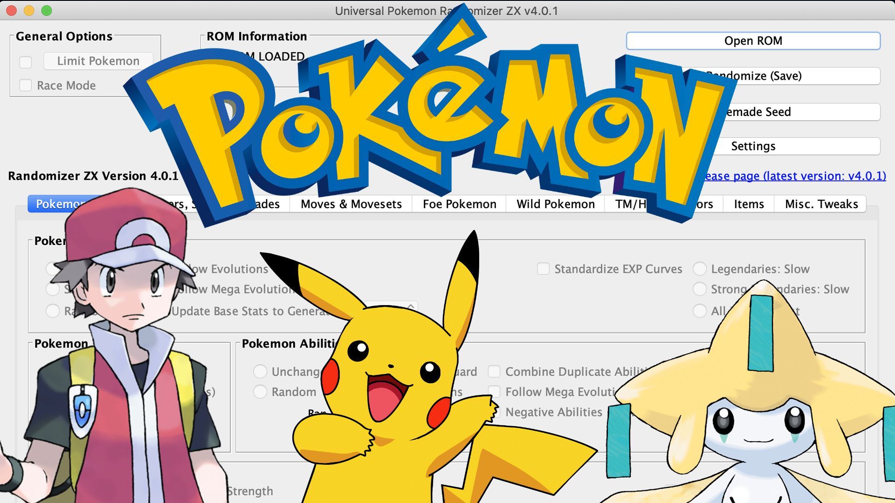Enable the Race Mode checkbox
Screen dimensions: 895x503
pos(26,85)
